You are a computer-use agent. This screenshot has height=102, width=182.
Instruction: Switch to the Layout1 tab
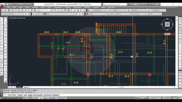pyautogui.click(x=26, y=87)
